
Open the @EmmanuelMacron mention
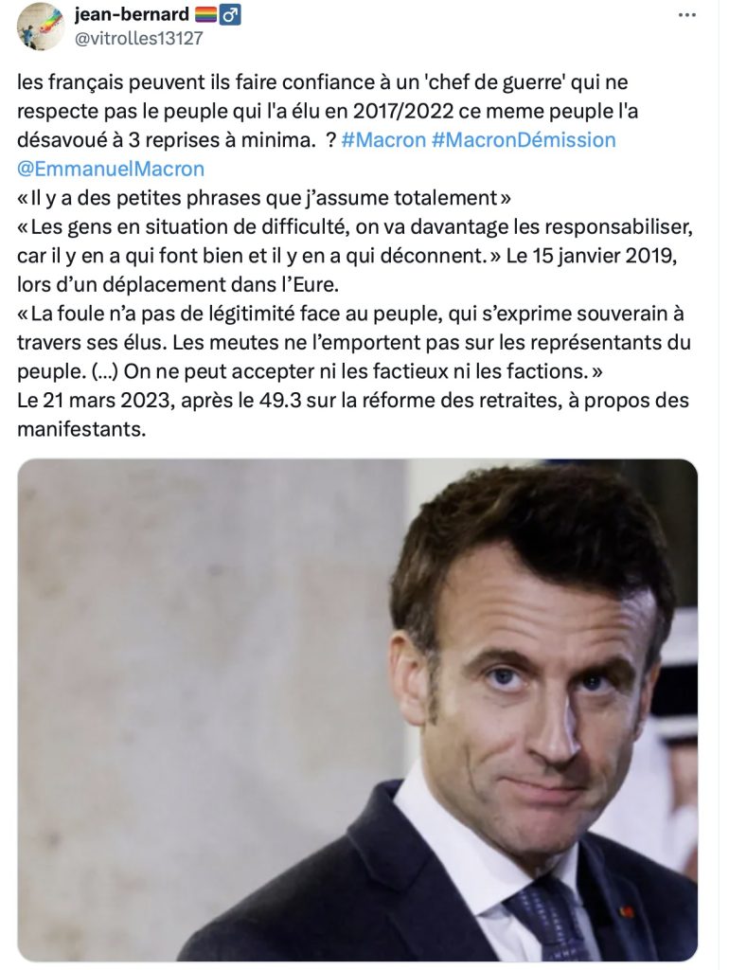(x=111, y=169)
